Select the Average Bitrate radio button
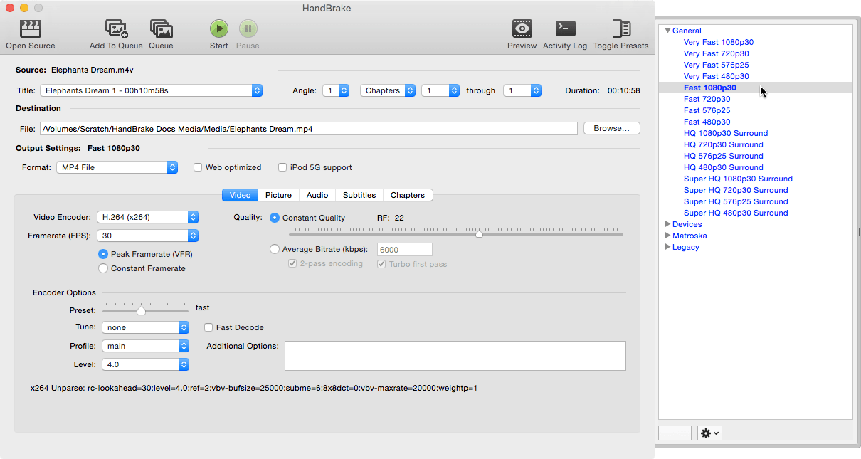 [275, 249]
